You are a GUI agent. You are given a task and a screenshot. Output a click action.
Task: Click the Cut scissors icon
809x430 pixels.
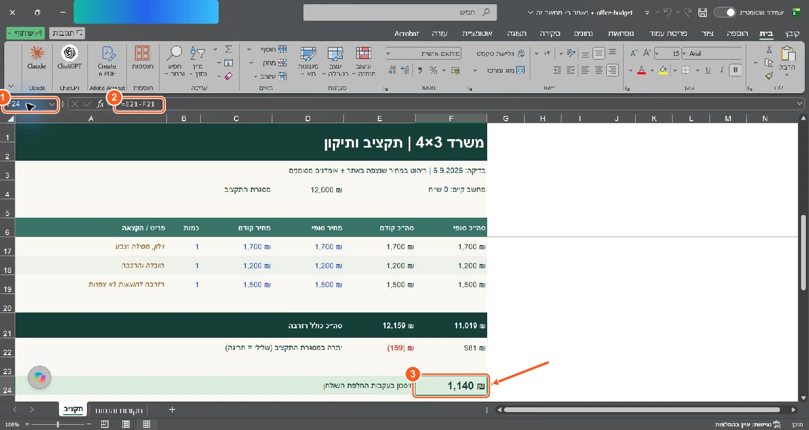pyautogui.click(x=769, y=49)
